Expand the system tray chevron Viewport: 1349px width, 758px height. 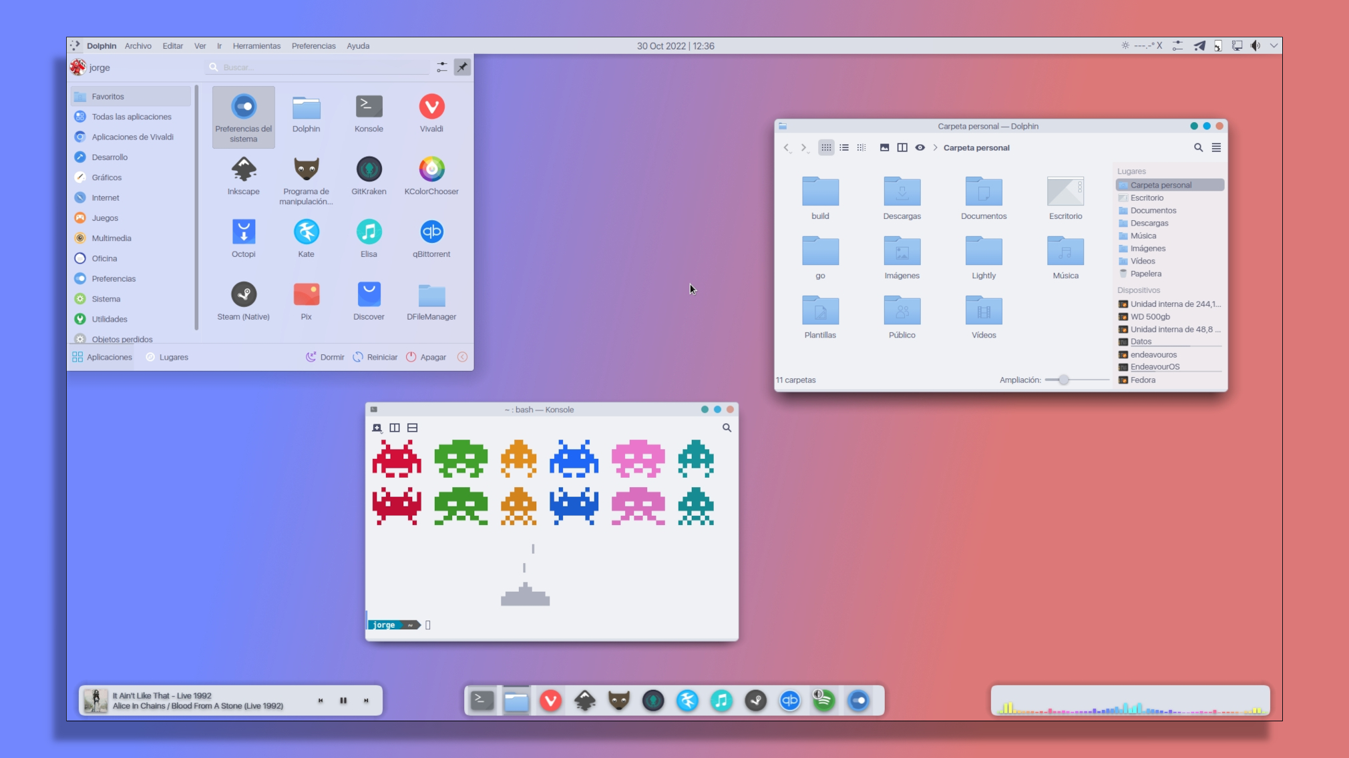(x=1275, y=45)
